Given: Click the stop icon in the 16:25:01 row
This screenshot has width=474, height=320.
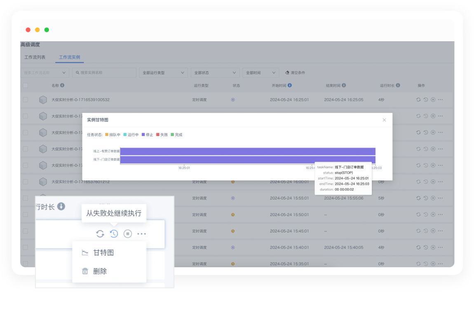Looking at the screenshot, I should [x=433, y=99].
